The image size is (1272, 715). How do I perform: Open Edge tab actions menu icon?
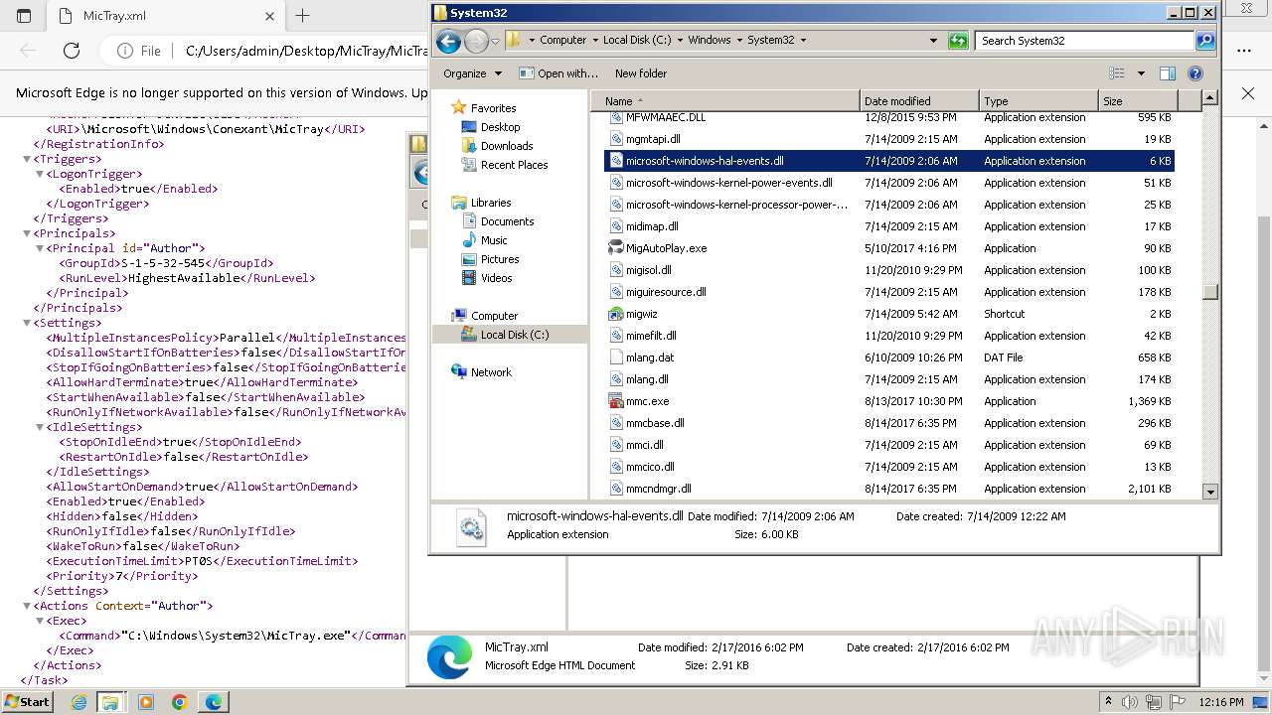[x=24, y=16]
